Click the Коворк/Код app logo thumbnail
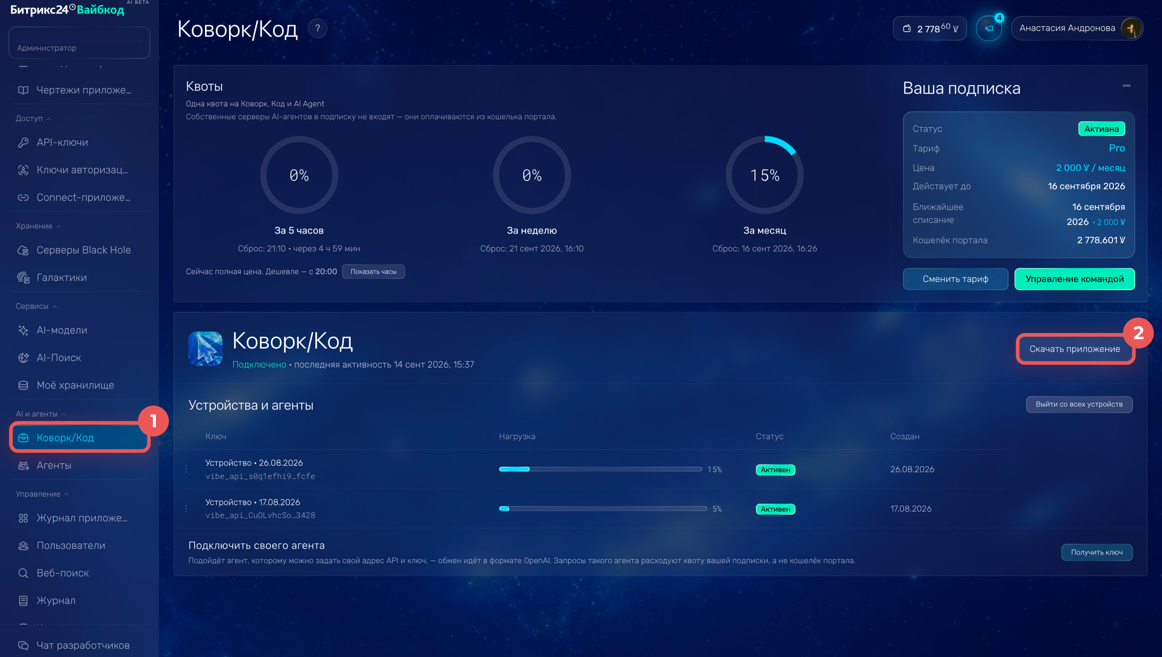 tap(205, 348)
